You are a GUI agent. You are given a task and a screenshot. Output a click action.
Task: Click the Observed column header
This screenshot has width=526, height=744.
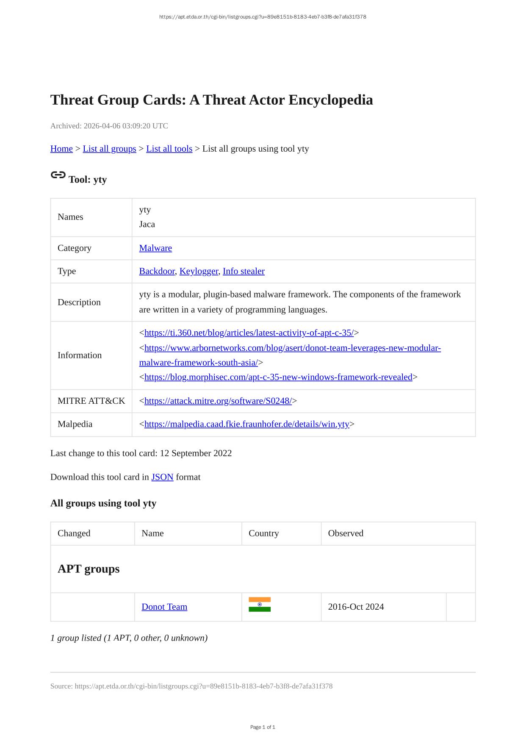pyautogui.click(x=346, y=533)
